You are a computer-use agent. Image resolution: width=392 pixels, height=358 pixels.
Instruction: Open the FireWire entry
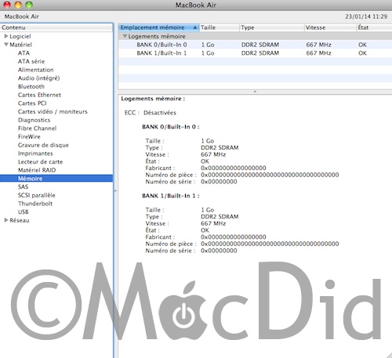point(29,136)
